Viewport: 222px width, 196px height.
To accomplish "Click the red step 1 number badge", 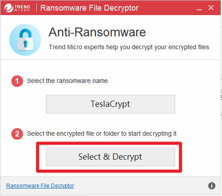I will (x=17, y=81).
